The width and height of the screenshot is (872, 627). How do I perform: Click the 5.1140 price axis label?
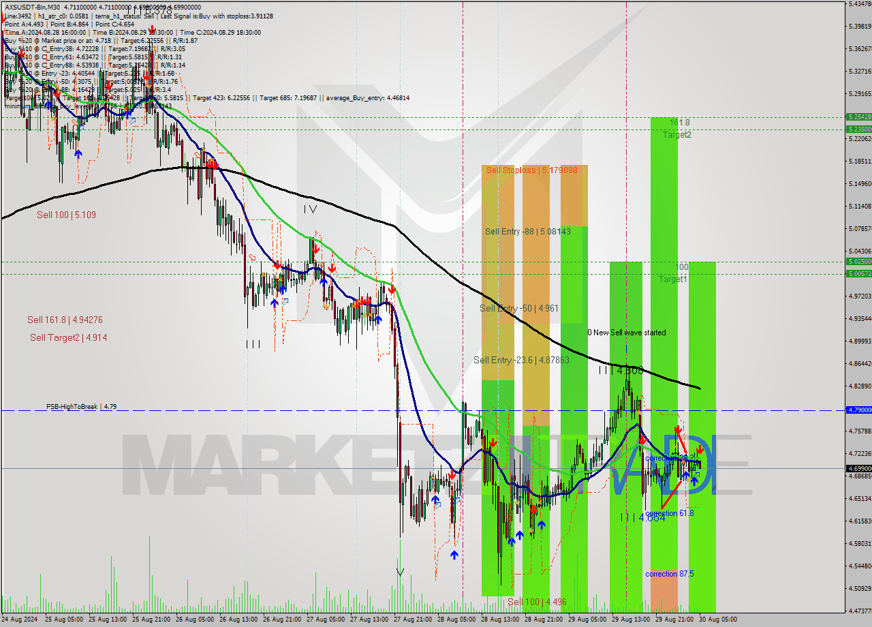tap(860, 206)
